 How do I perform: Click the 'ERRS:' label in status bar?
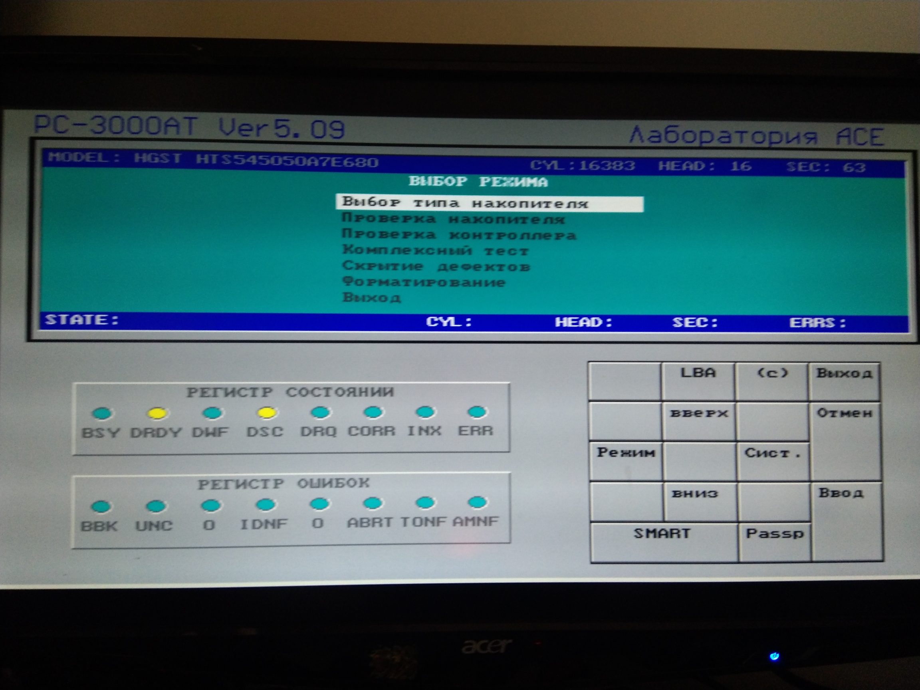[x=818, y=322]
